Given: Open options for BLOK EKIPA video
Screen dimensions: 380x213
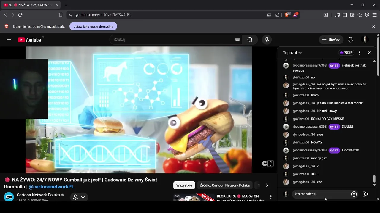Looking at the screenshot, I should point(271,196).
